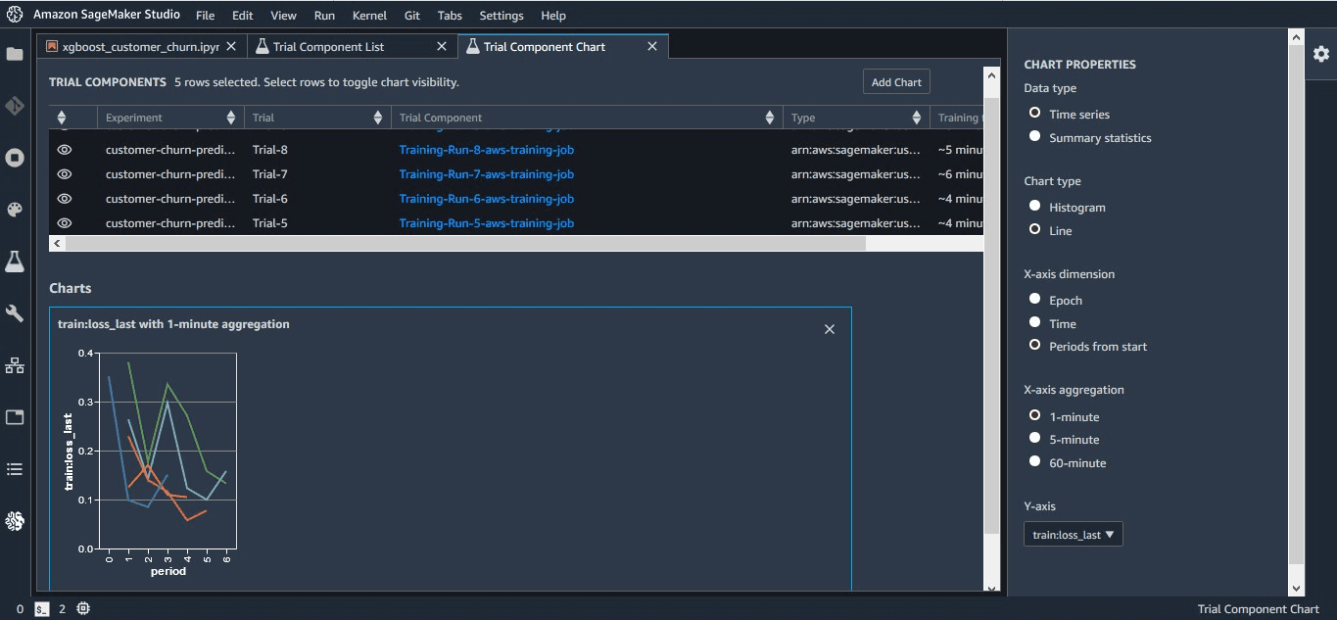
Task: Choose Histogram chart type
Action: (1034, 206)
